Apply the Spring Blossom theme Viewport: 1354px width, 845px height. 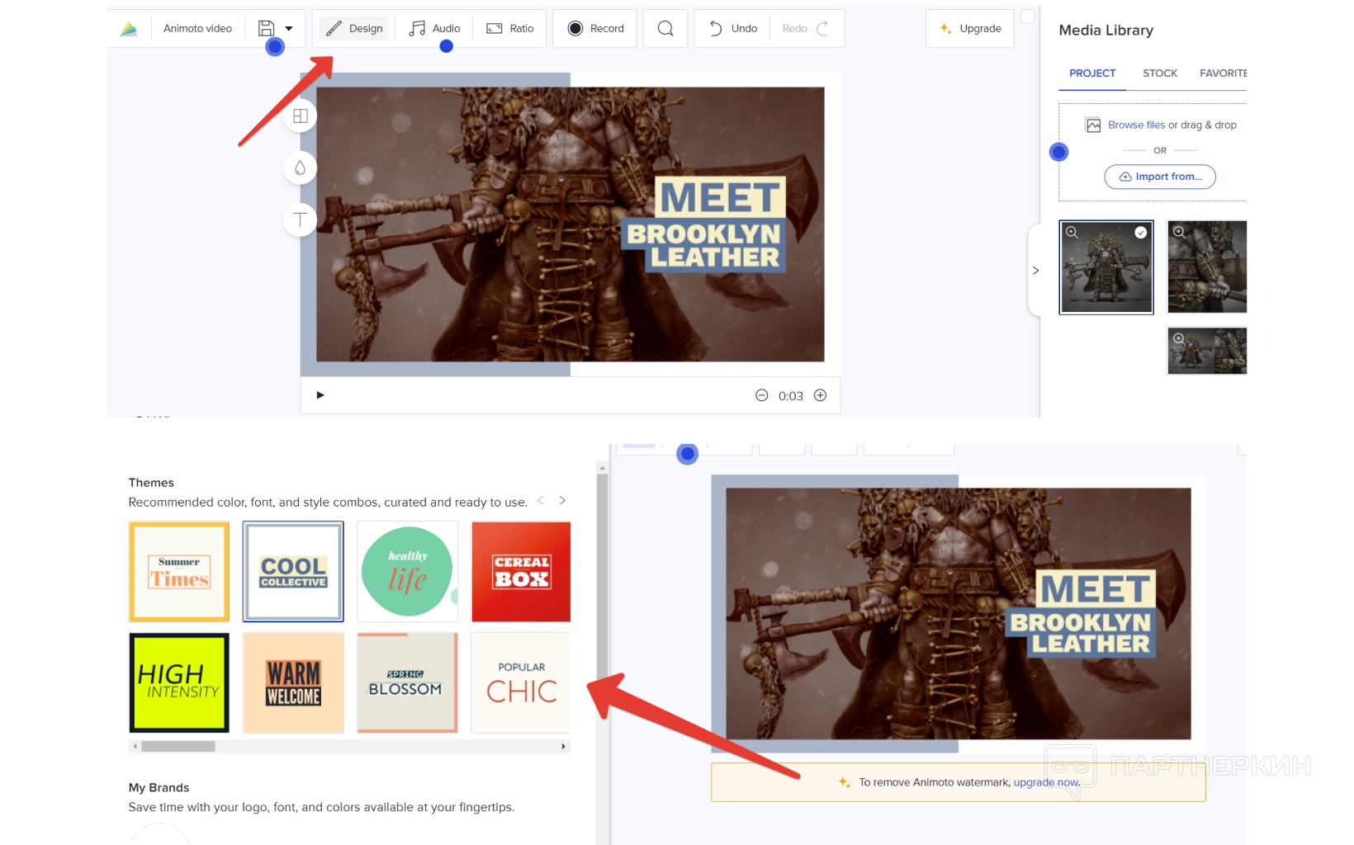tap(407, 682)
